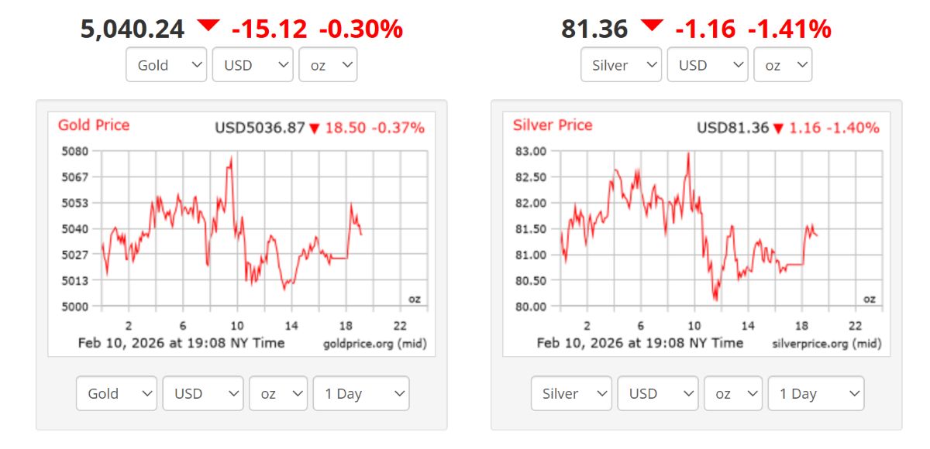Open the Silver metal selector below the silver chart

click(x=571, y=393)
